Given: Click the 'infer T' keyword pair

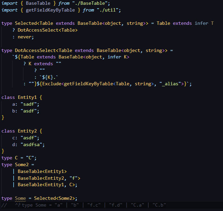Looking at the screenshot, I should tap(204, 23).
